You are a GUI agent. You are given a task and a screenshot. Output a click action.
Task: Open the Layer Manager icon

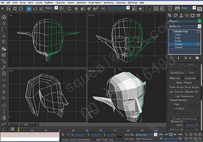(148, 9)
